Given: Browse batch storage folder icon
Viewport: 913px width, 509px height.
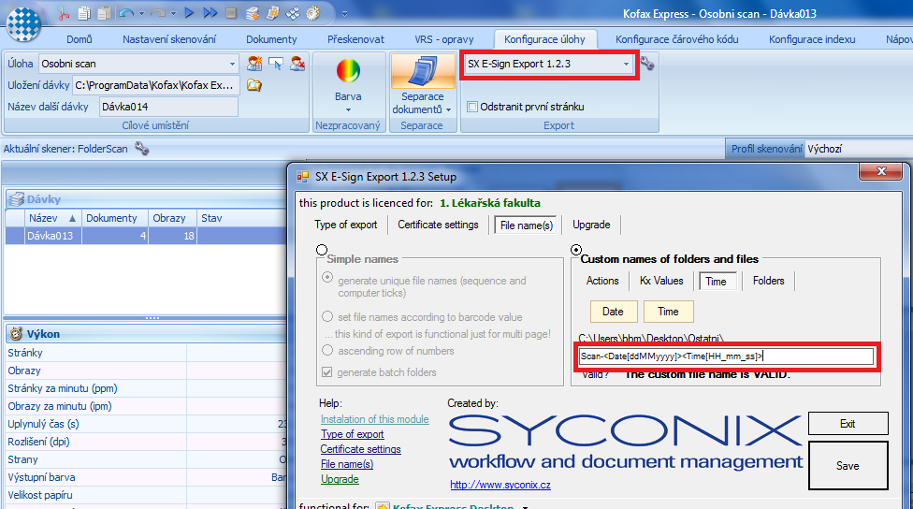Looking at the screenshot, I should 254,85.
